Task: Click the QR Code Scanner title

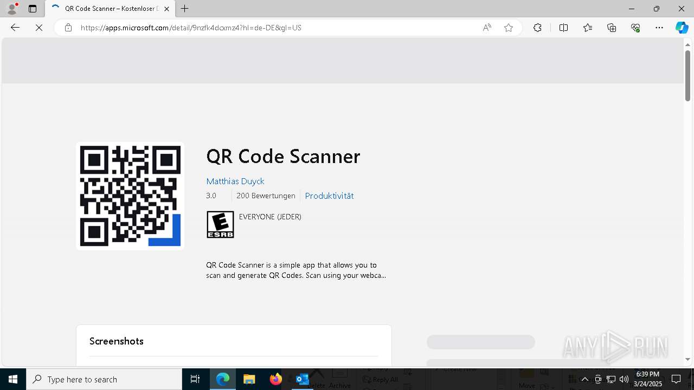Action: [283, 156]
